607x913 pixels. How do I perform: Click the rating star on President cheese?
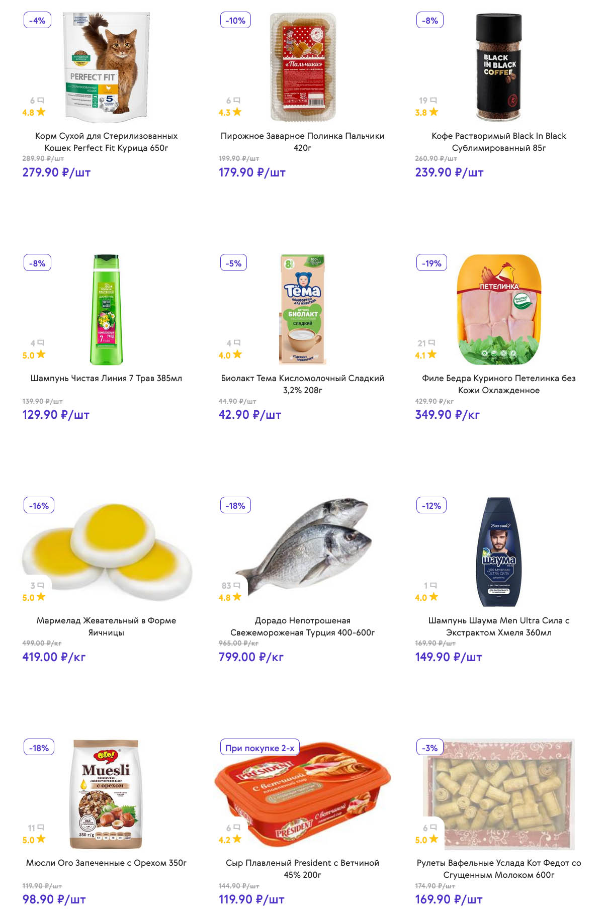237,839
